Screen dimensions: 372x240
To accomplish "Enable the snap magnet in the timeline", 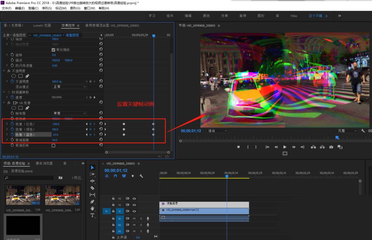I will (115, 176).
